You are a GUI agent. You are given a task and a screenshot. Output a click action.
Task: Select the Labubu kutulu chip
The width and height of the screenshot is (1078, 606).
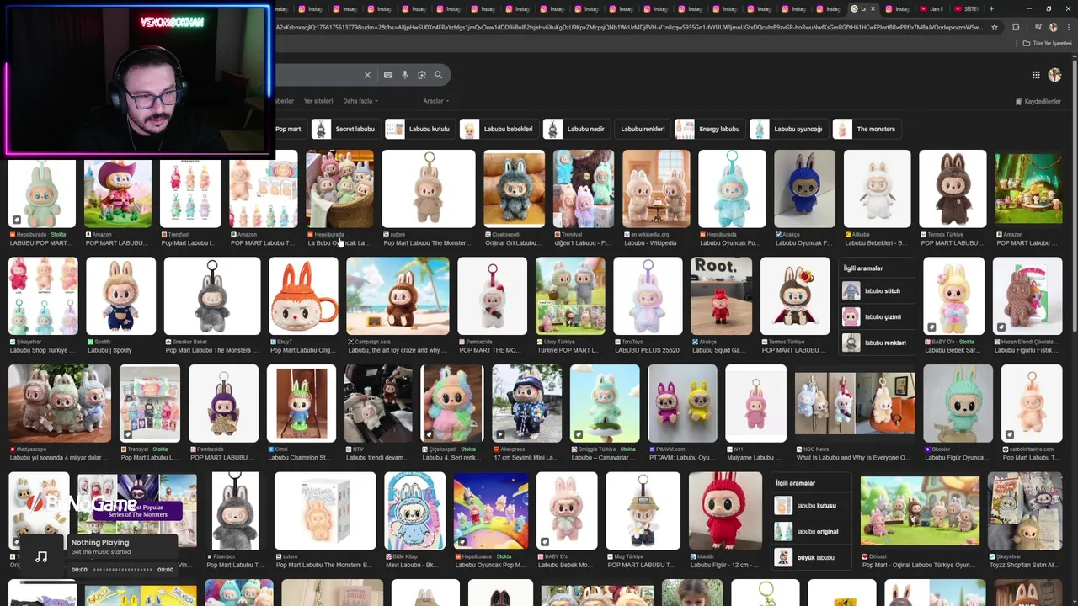419,129
